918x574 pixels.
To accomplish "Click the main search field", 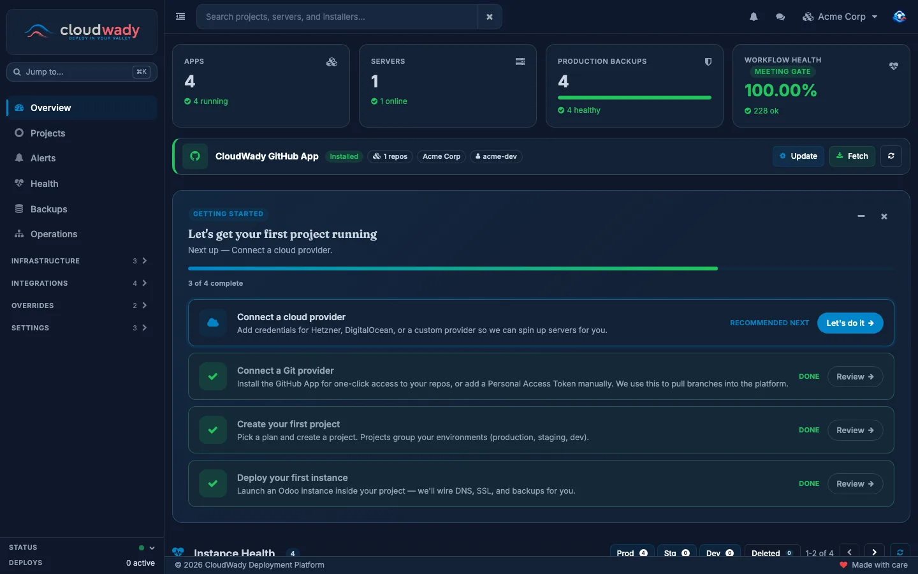I will click(x=337, y=17).
